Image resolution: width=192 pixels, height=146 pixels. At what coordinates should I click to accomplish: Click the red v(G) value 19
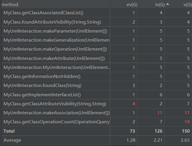click(x=186, y=122)
